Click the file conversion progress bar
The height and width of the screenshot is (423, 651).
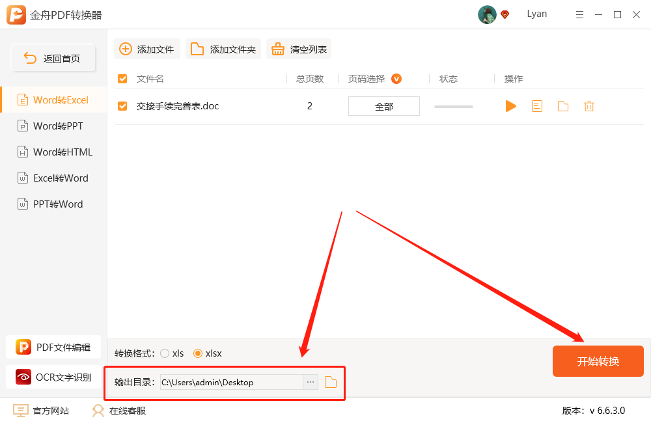(x=453, y=107)
